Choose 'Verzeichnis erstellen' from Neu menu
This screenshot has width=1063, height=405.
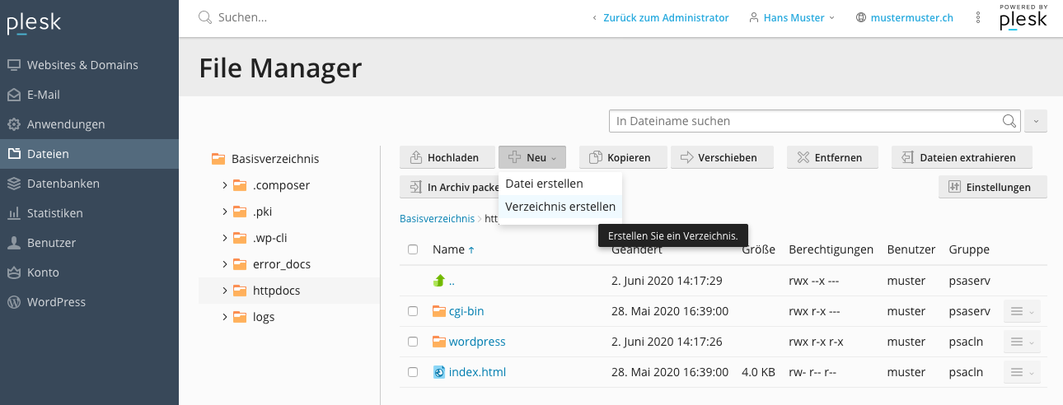coord(560,207)
